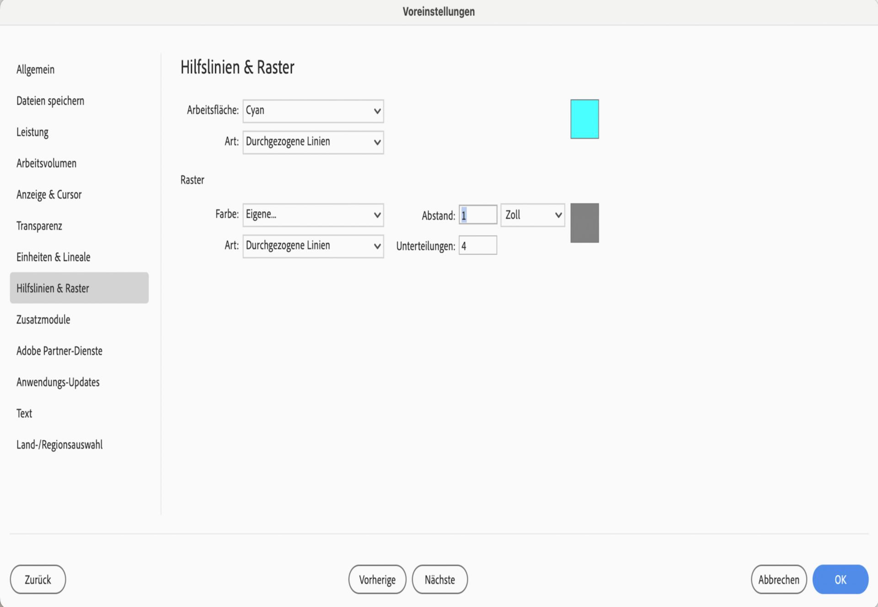This screenshot has height=607, width=878.
Task: Click Unterteilungen input field
Action: [x=478, y=245]
